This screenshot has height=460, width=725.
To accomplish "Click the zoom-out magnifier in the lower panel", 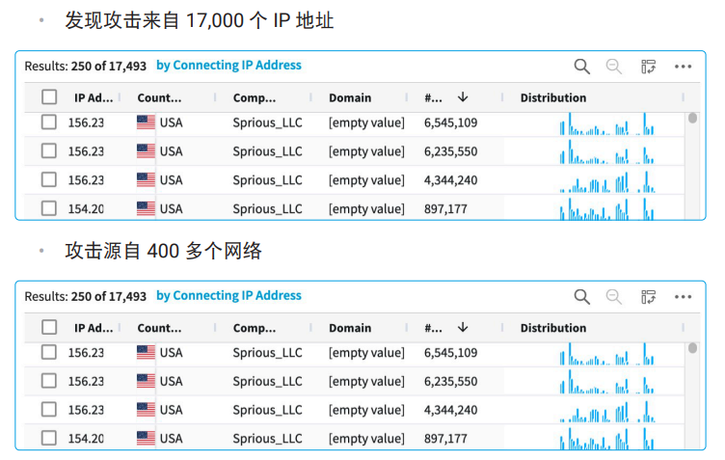I will coord(613,297).
